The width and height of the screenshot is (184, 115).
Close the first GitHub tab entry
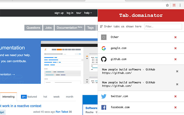[x=177, y=71]
